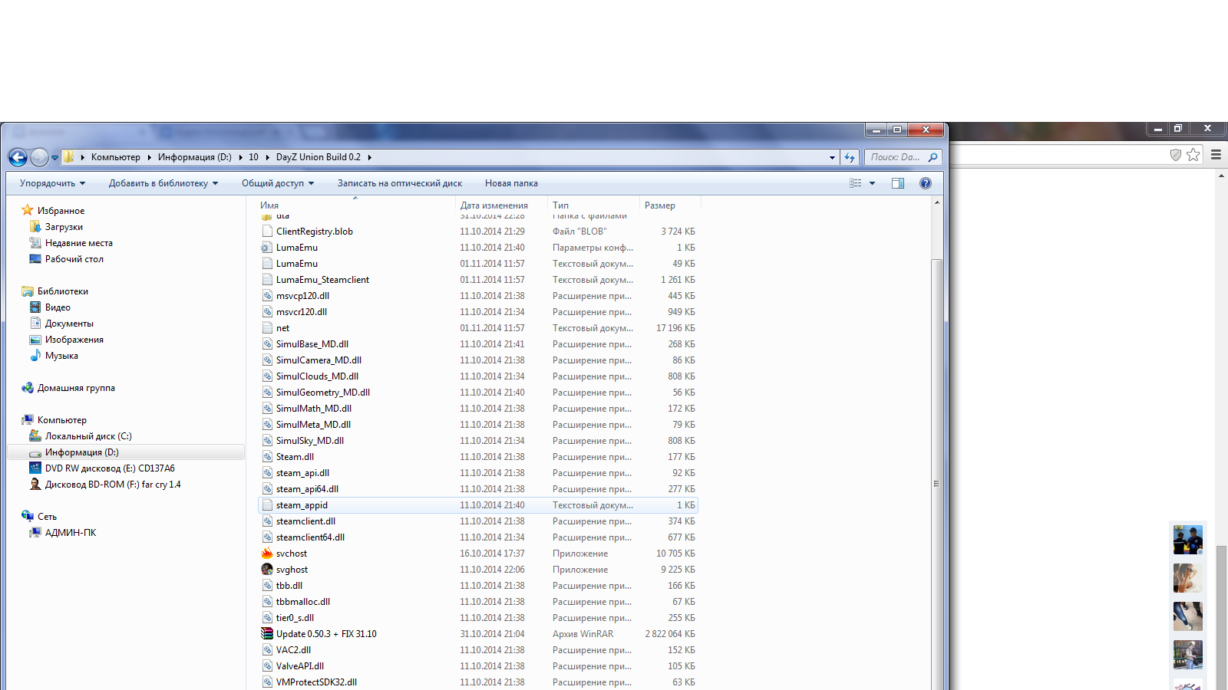1228x690 pixels.
Task: Select file 'VAC2.dll'
Action: [293, 650]
